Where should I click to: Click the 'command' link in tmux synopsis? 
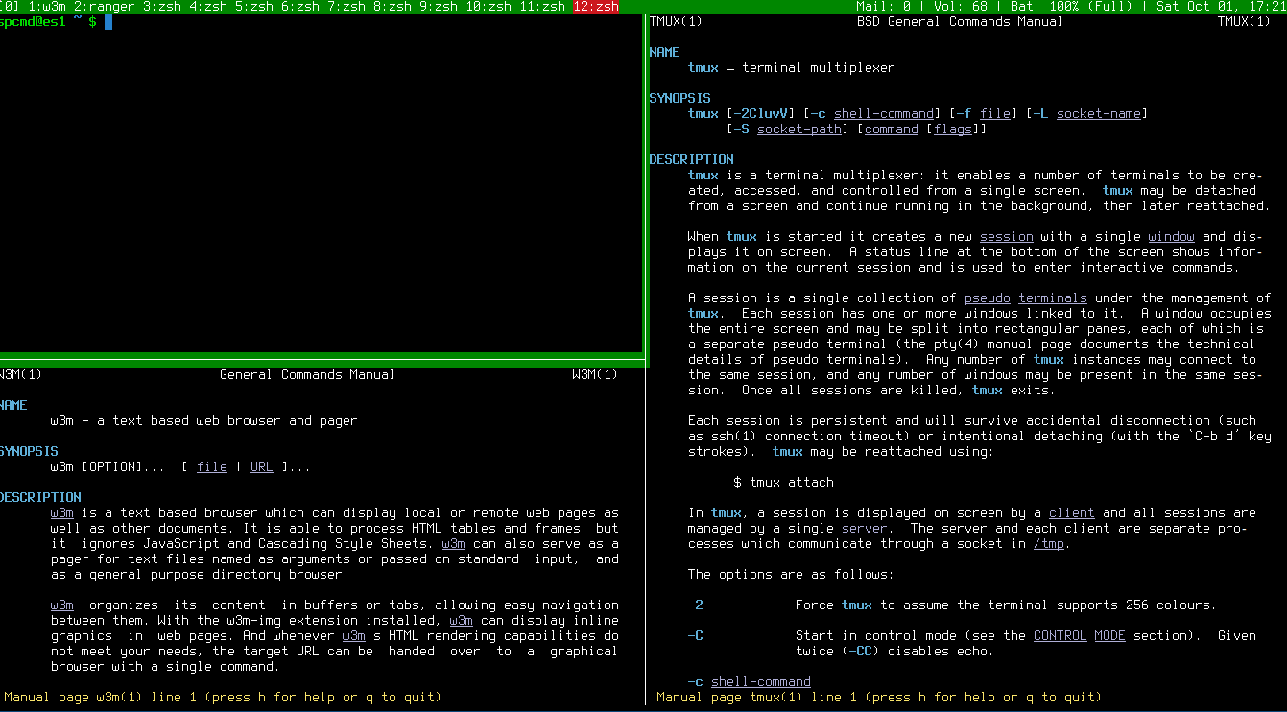tap(892, 130)
